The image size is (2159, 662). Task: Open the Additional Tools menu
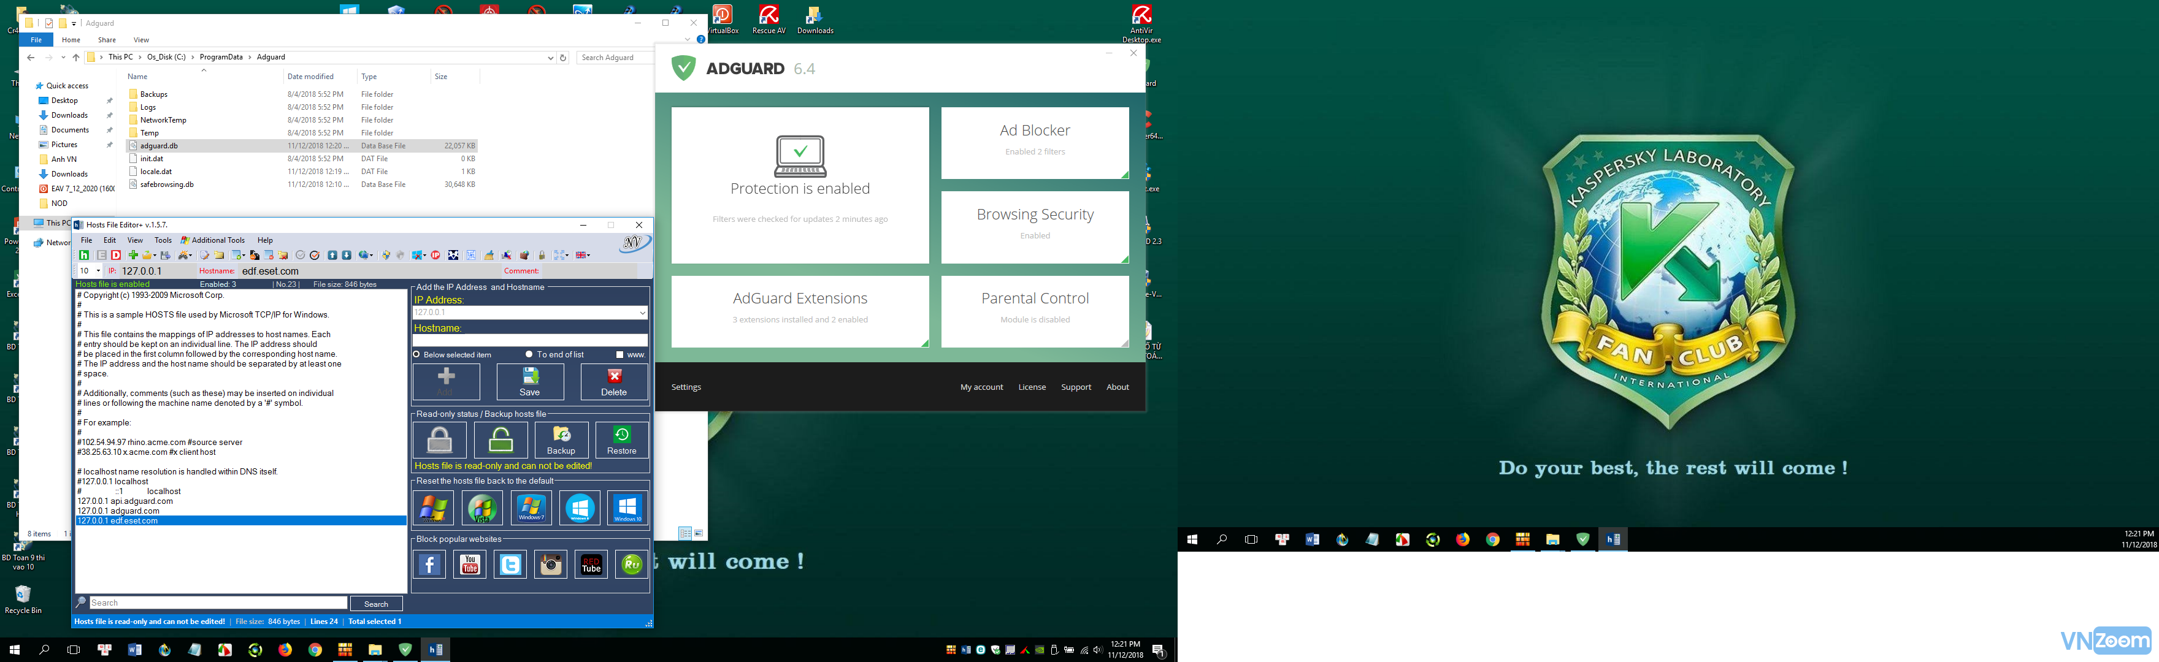click(x=213, y=240)
